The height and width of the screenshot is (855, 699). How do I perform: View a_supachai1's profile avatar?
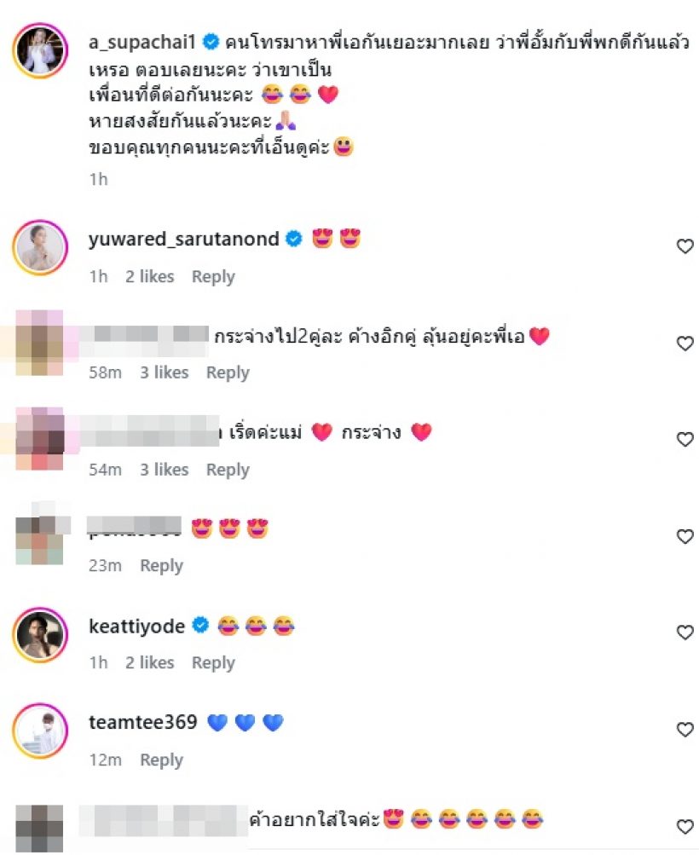40,50
